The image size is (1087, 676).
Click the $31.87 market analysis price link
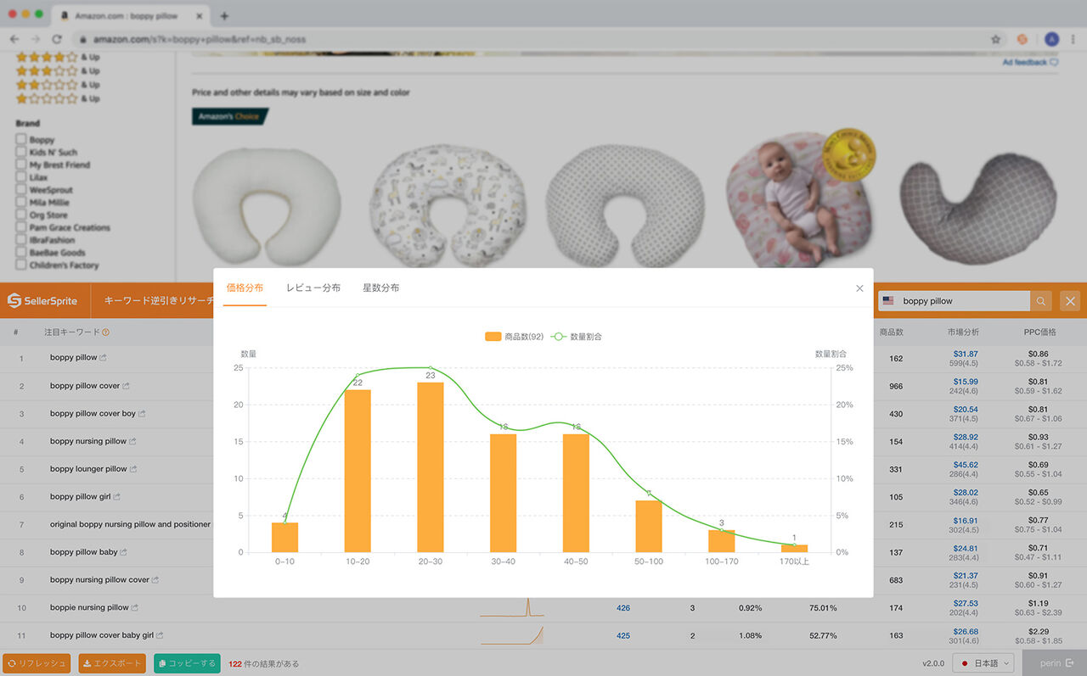(966, 354)
